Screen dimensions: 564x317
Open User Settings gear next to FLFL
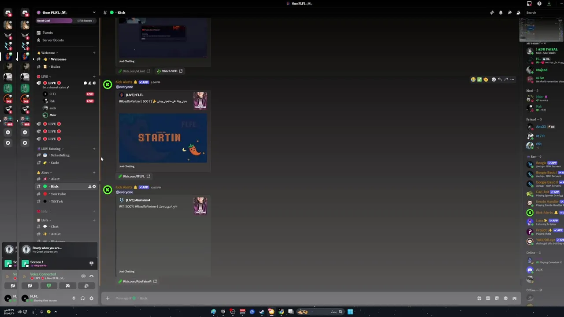click(x=91, y=298)
